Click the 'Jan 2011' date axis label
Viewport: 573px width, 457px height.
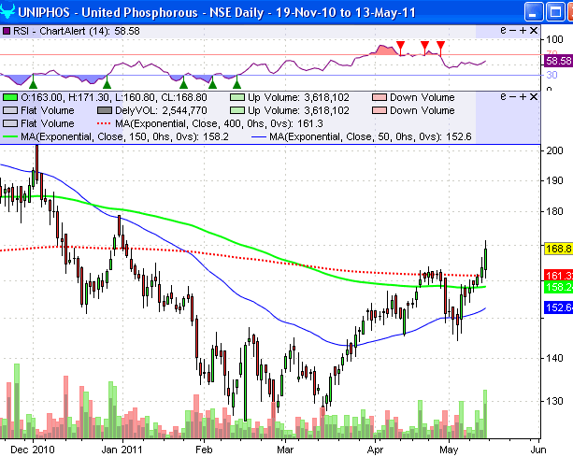click(x=122, y=450)
